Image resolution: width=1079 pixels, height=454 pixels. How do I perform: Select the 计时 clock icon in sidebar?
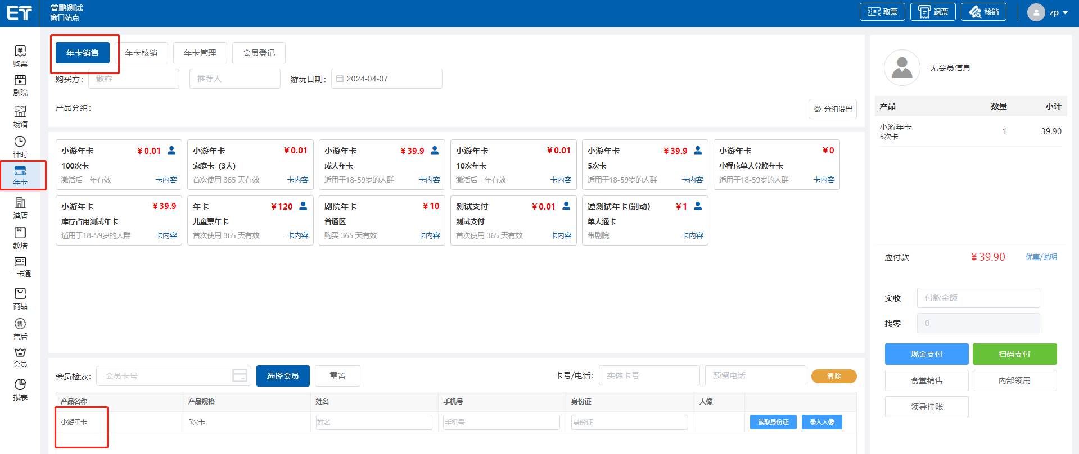tap(20, 142)
